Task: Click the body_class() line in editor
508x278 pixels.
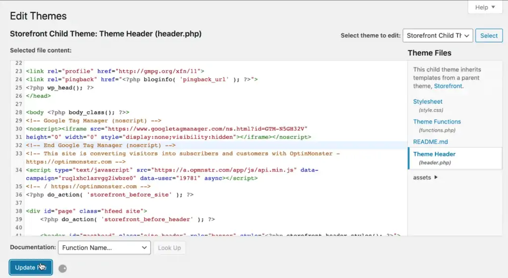Action: pos(77,112)
